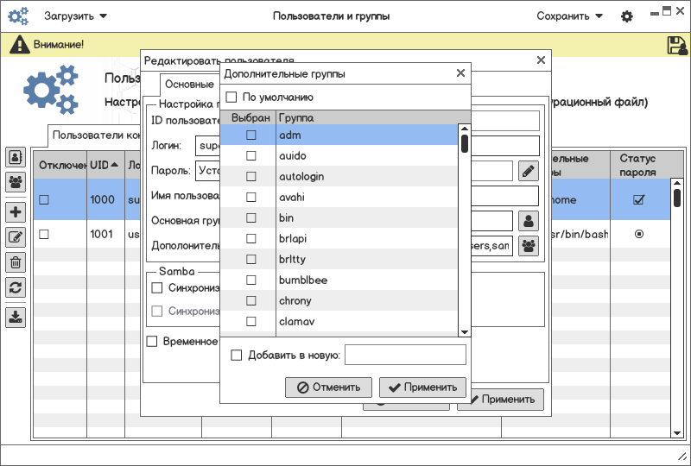Screen dimensions: 691x466
Task: Click the add user plus icon
Action: [x=16, y=212]
